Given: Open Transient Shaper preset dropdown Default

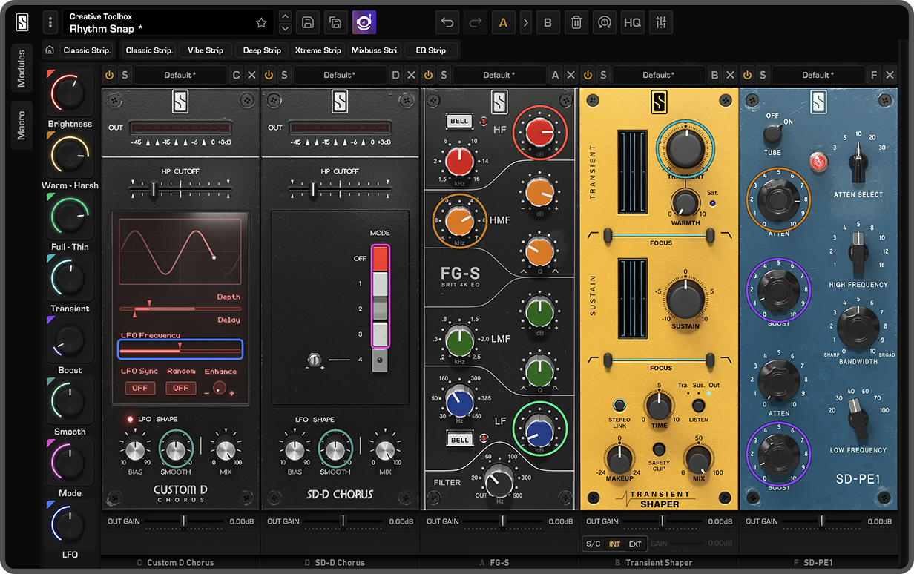Looking at the screenshot, I should click(657, 75).
